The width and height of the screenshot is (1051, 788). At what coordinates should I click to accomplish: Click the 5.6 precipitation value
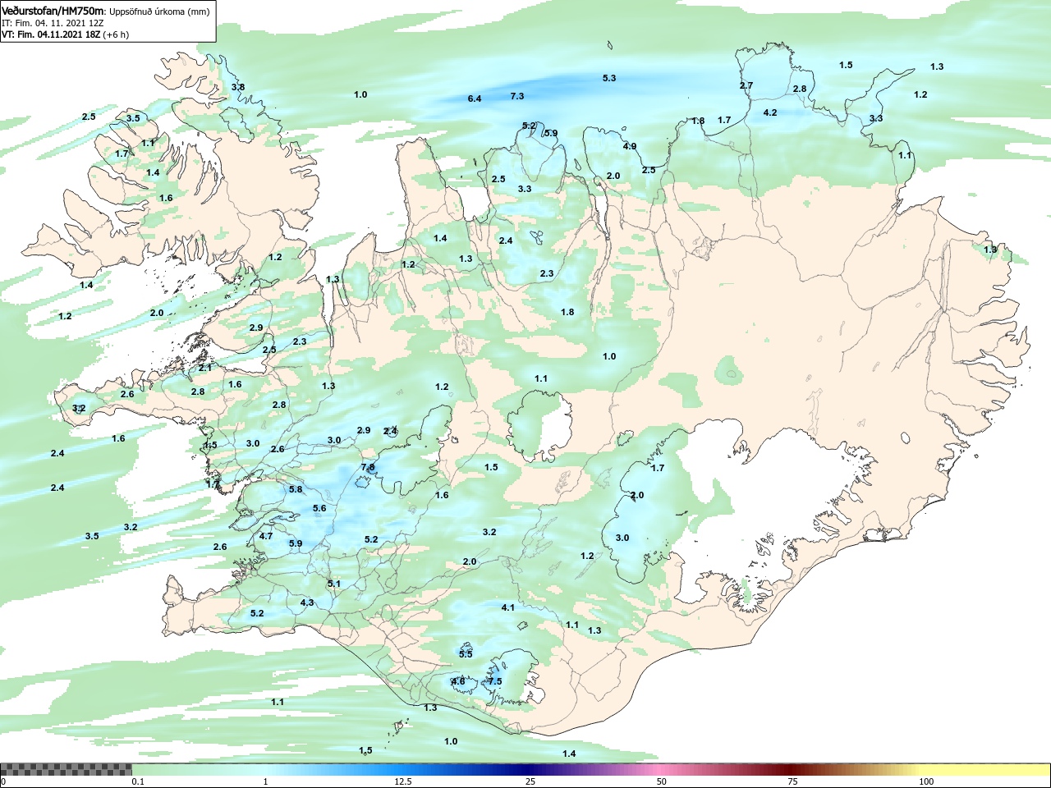tap(319, 508)
